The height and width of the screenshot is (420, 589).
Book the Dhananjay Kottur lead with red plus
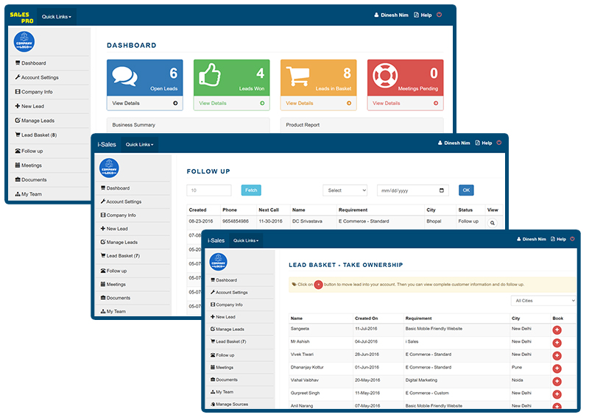pyautogui.click(x=557, y=369)
